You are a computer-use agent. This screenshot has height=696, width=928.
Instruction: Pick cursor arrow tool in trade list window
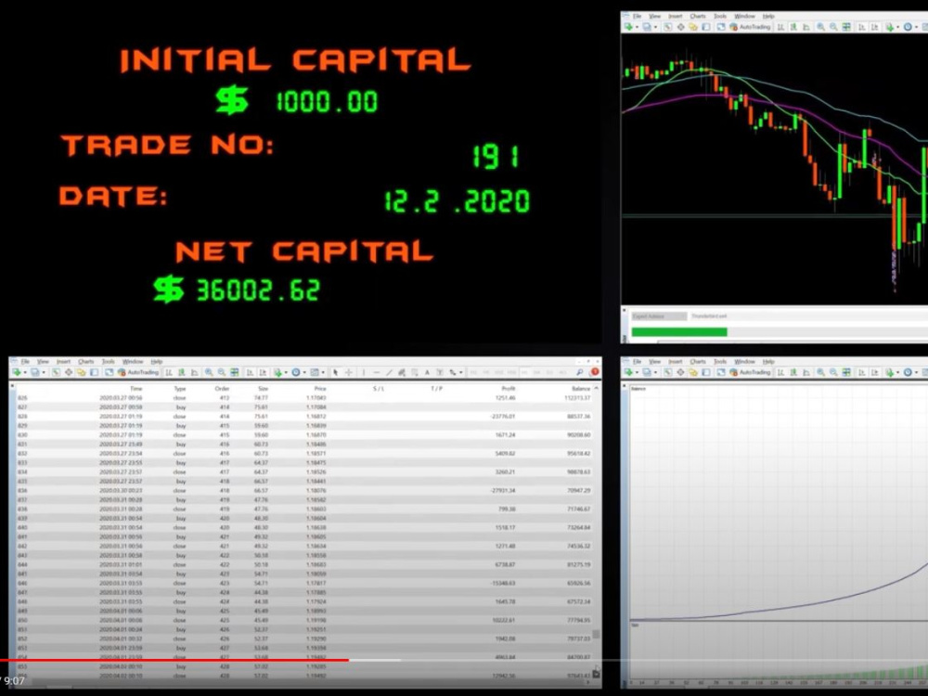(x=335, y=372)
